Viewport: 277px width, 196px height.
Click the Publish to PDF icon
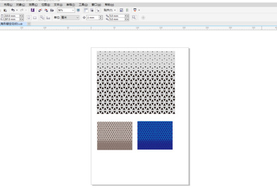[x=52, y=10]
